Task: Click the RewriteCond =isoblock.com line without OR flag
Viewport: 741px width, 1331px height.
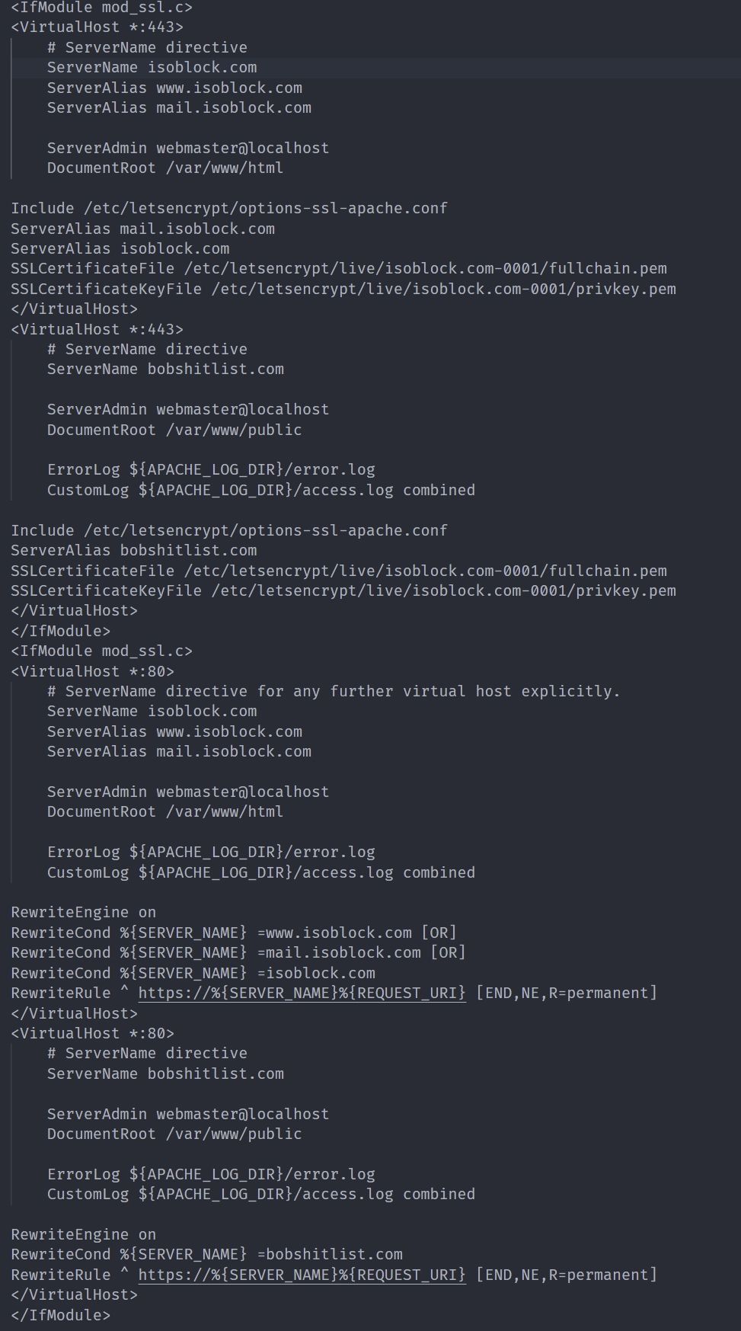Action: [193, 973]
